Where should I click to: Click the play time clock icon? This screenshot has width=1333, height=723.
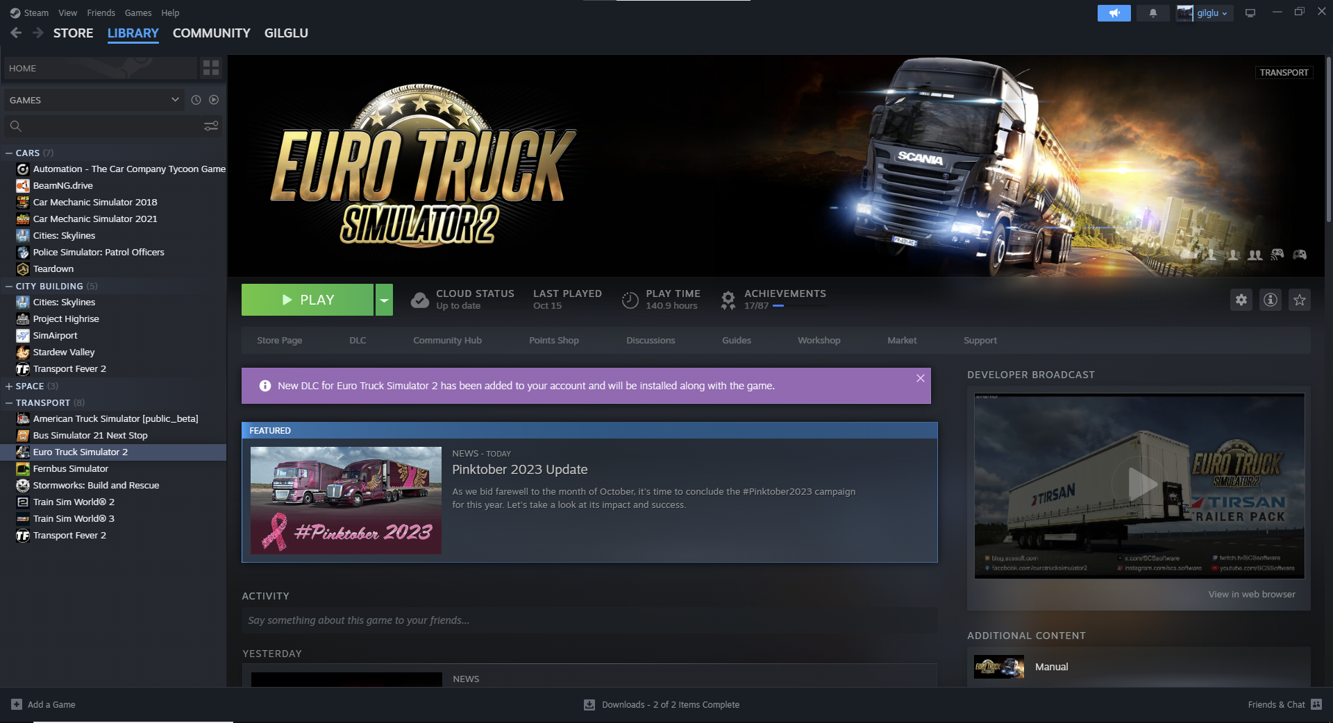630,300
